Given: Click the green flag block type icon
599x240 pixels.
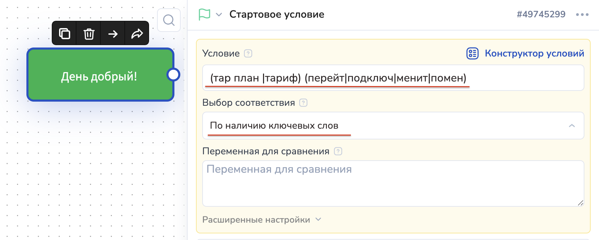Looking at the screenshot, I should point(204,15).
